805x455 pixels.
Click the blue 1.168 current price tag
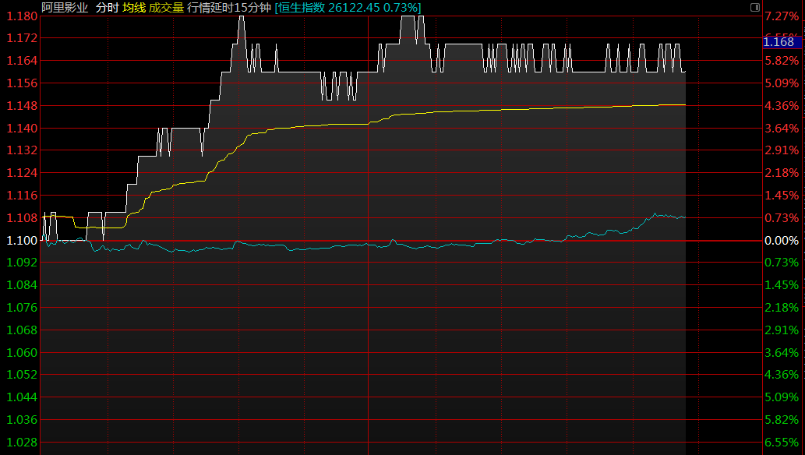pyautogui.click(x=782, y=42)
